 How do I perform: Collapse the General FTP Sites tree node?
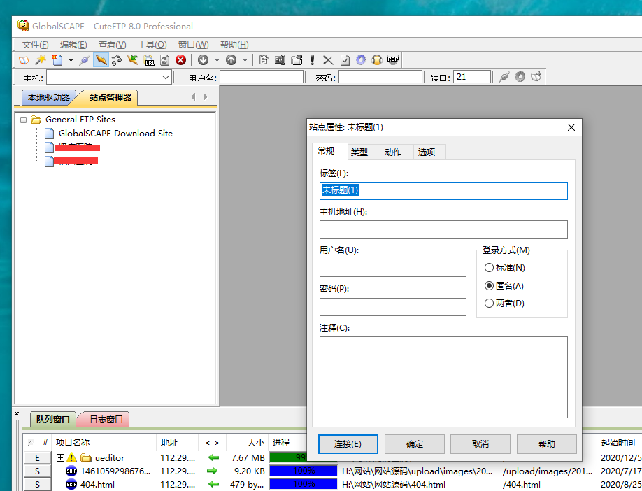(x=24, y=120)
